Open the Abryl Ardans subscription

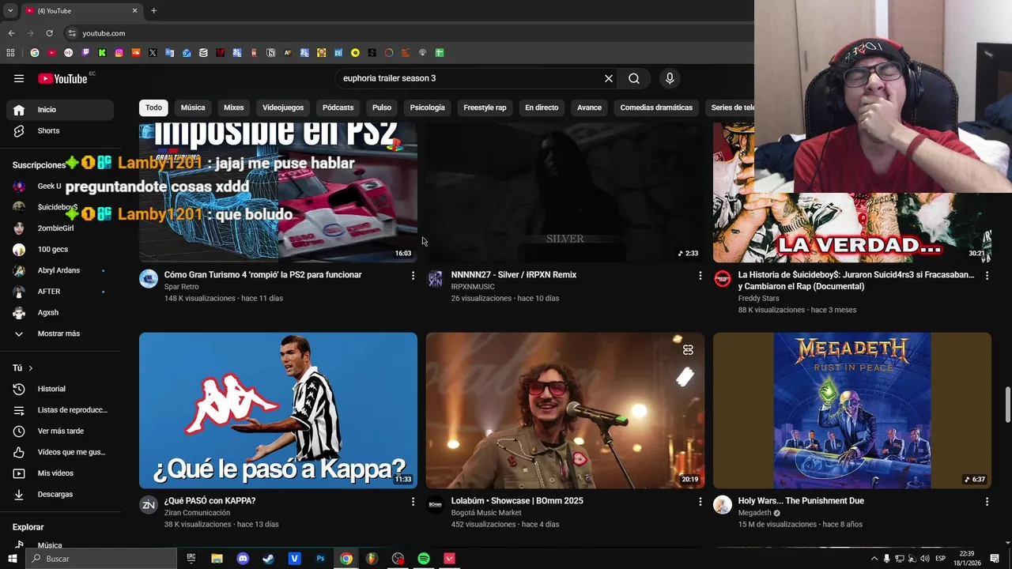pyautogui.click(x=60, y=270)
